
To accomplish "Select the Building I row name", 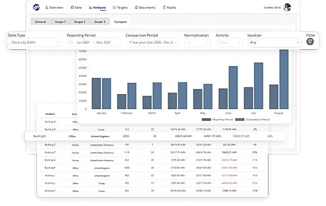I will 50,175.
